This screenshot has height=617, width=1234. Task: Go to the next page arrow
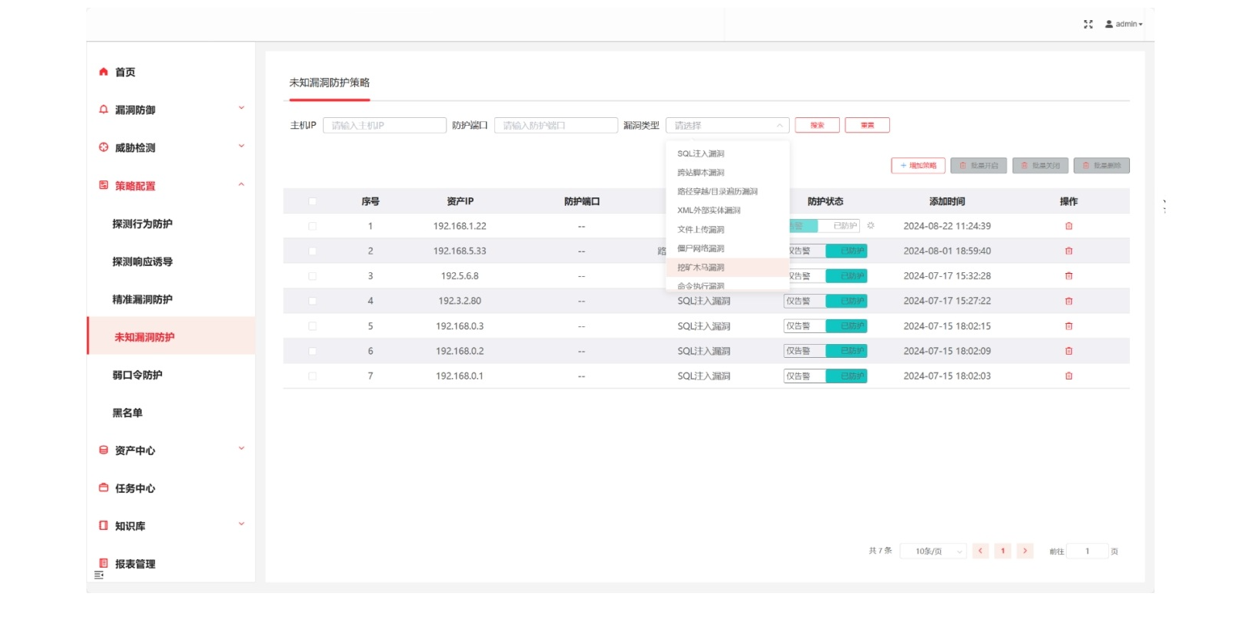(1024, 551)
